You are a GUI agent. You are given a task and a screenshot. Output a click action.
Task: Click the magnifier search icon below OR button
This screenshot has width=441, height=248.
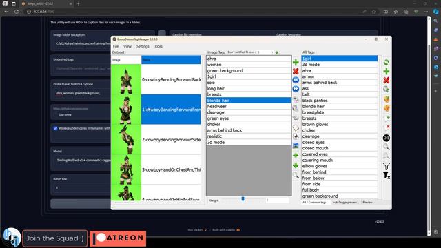pos(387,147)
